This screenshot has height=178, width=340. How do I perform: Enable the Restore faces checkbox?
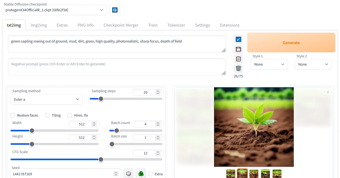click(x=13, y=115)
